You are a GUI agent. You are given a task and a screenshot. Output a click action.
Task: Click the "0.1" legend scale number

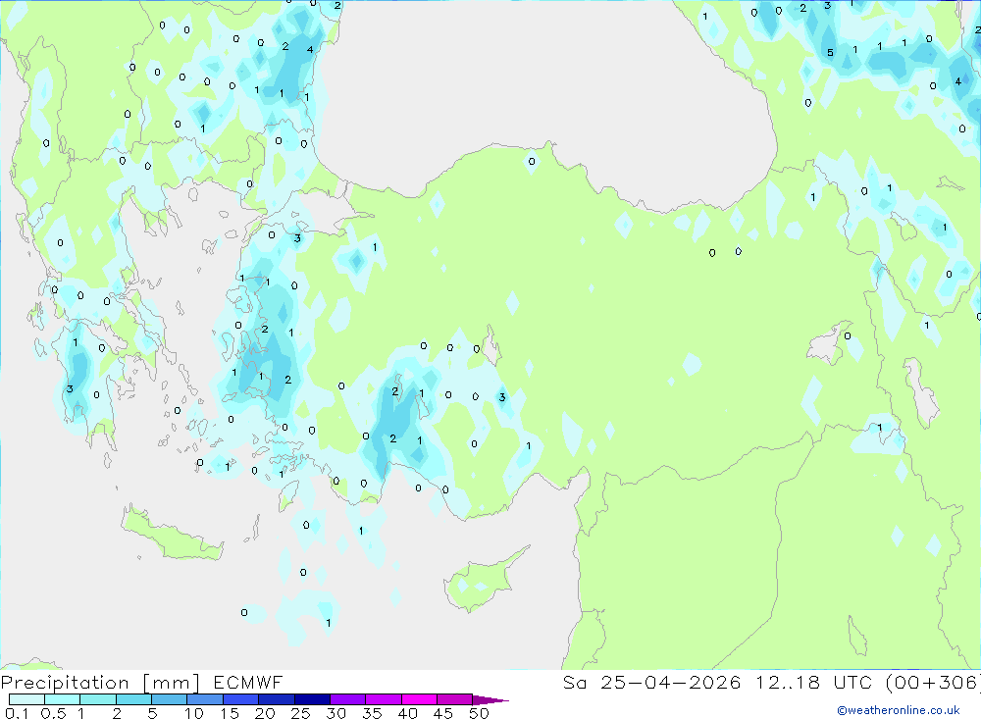tap(17, 713)
